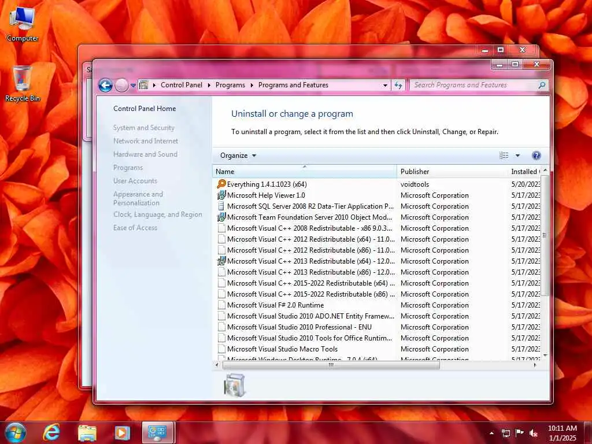The width and height of the screenshot is (592, 444).
Task: Select Visual C++ 2015-2022 Redistributable (x86) row
Action: pos(379,294)
